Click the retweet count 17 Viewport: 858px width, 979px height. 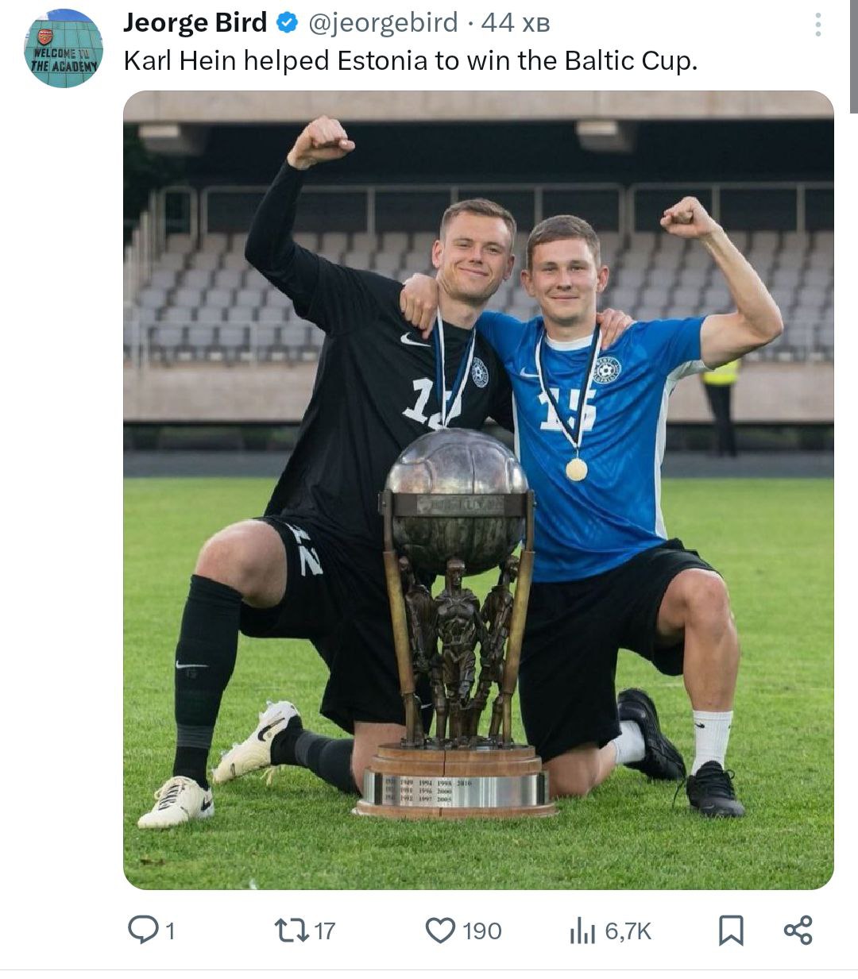[x=325, y=931]
